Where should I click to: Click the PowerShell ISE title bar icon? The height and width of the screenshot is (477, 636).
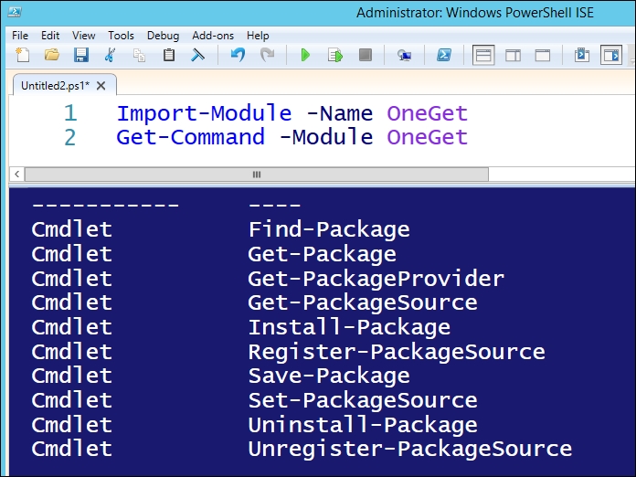coord(15,13)
